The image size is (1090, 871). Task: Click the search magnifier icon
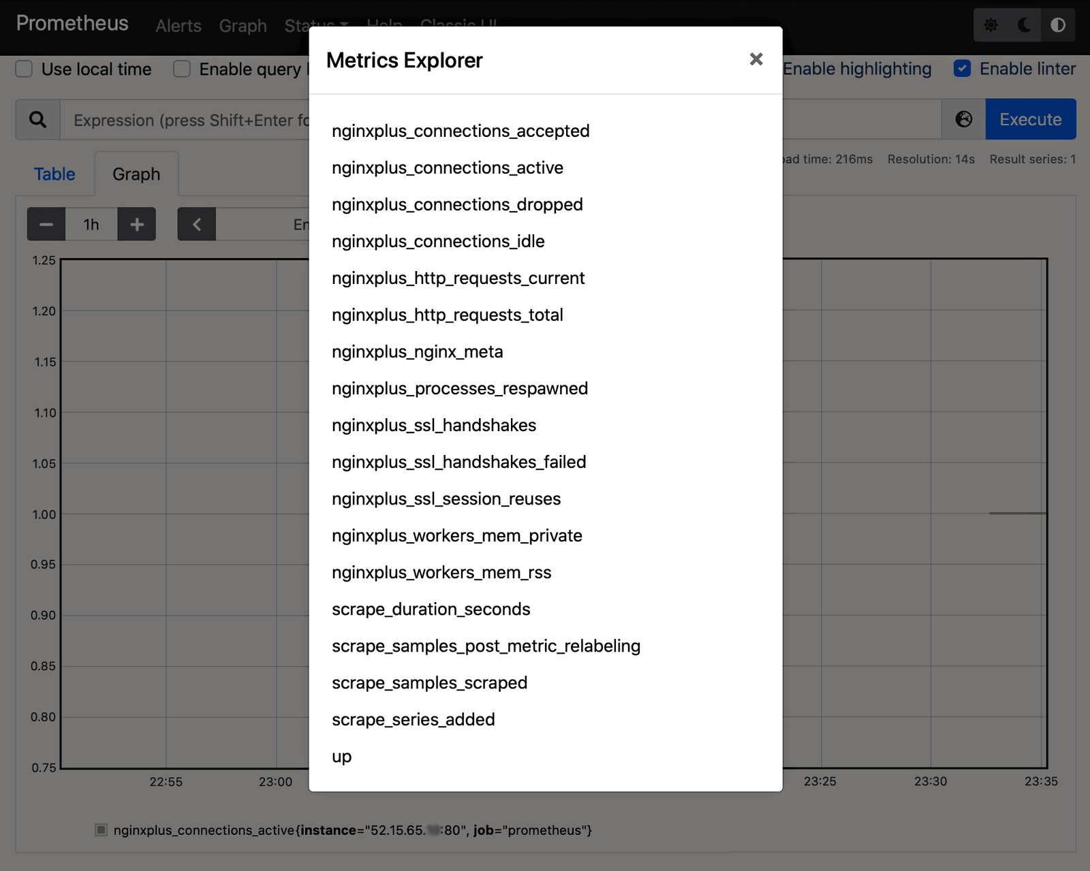point(38,120)
